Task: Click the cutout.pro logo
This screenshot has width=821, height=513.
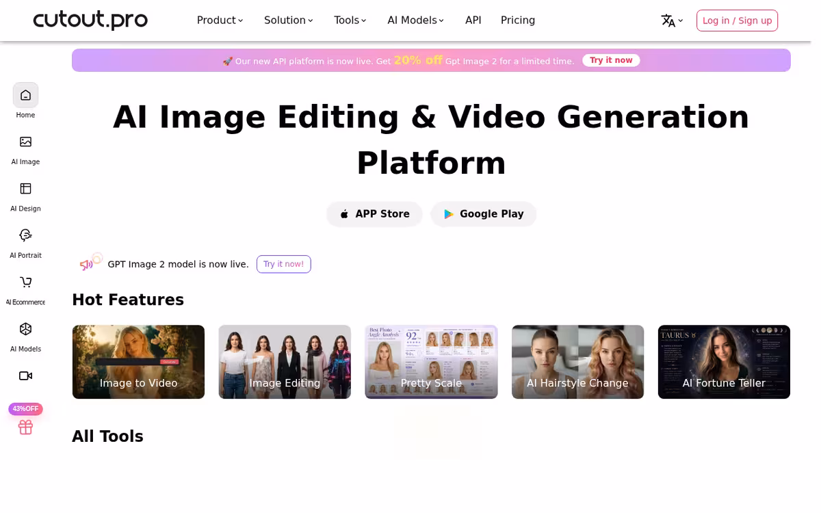Action: coord(90,20)
